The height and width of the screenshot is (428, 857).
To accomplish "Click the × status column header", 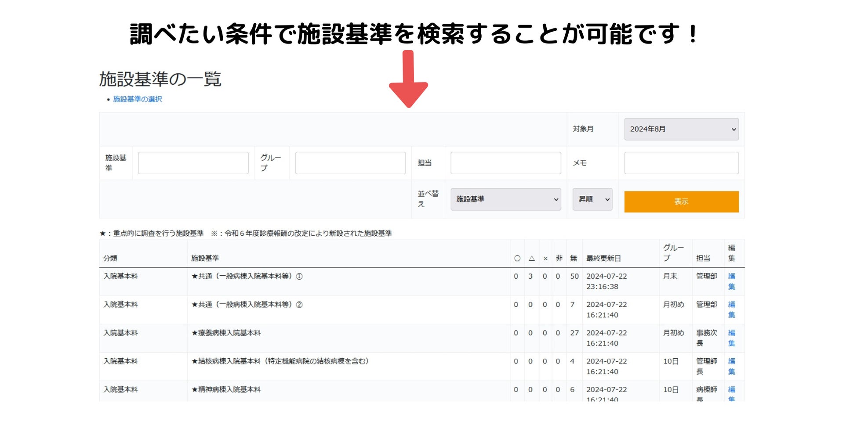I will pyautogui.click(x=545, y=259).
